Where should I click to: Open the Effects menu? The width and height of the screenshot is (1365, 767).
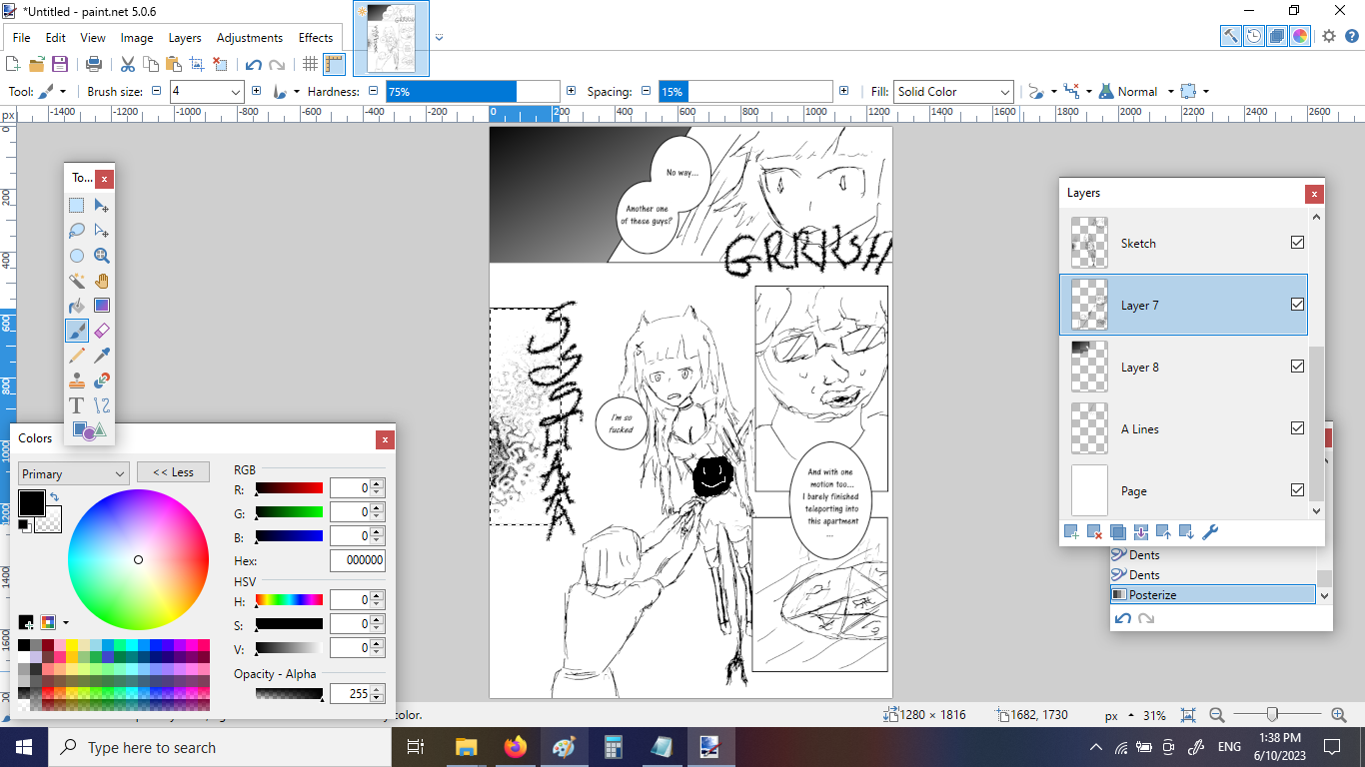[316, 38]
